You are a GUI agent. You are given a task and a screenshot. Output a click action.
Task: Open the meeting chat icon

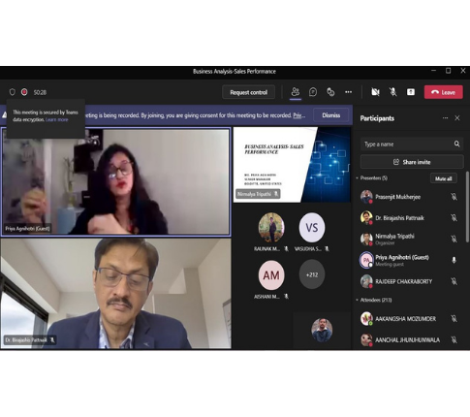pos(313,92)
